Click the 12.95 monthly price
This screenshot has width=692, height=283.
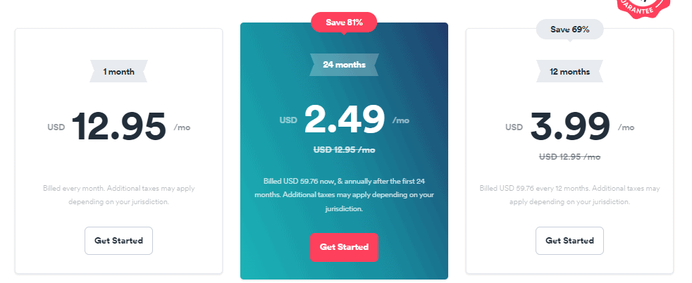coord(118,127)
